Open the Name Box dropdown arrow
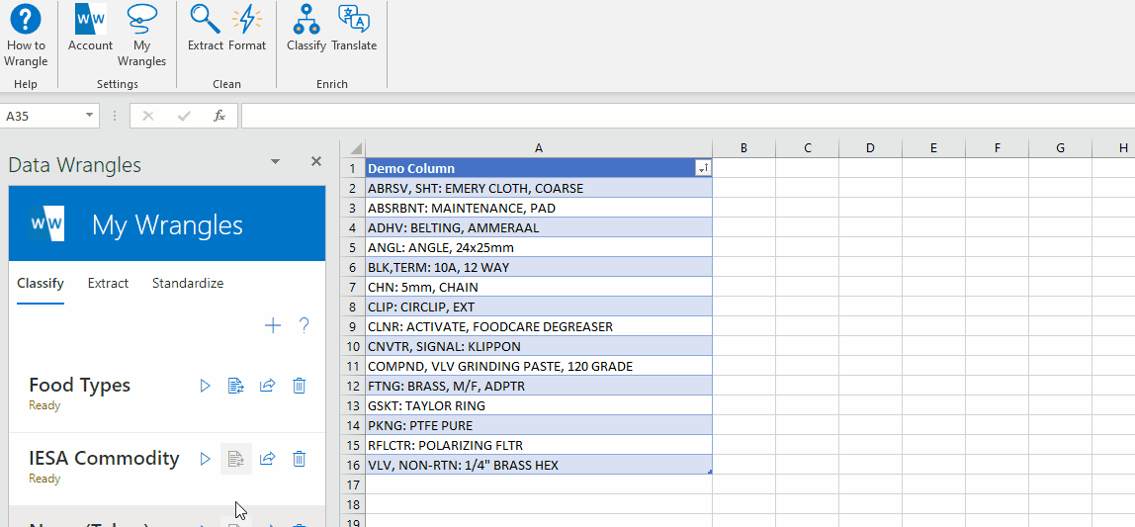Viewport: 1135px width, 527px height. (90, 116)
